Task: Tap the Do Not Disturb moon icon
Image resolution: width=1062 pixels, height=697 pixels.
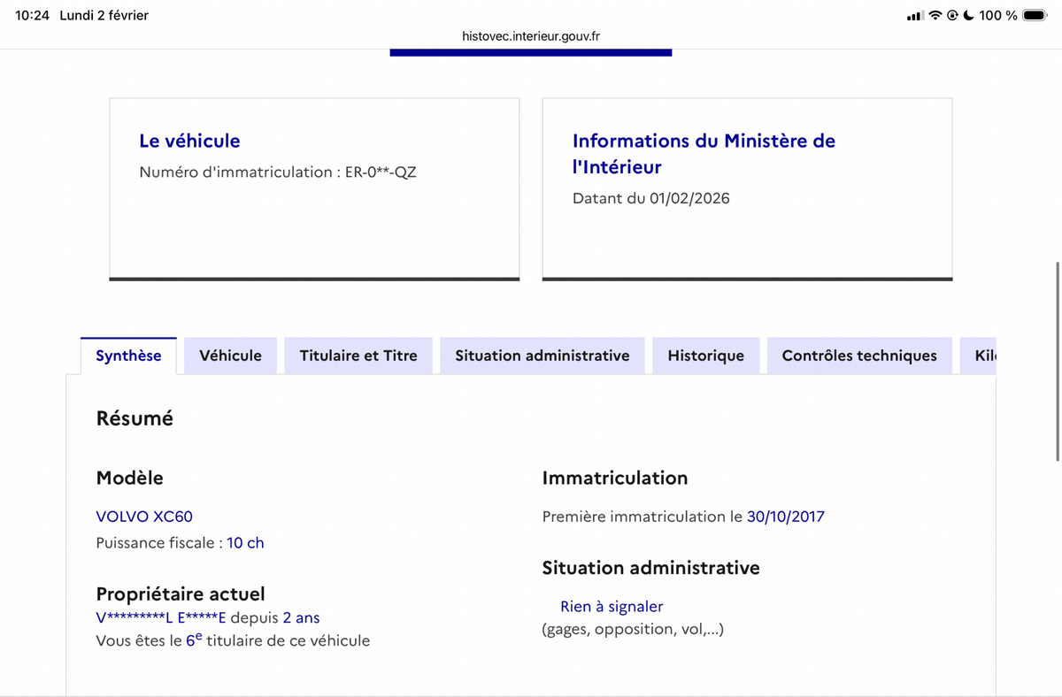Action: [x=968, y=15]
